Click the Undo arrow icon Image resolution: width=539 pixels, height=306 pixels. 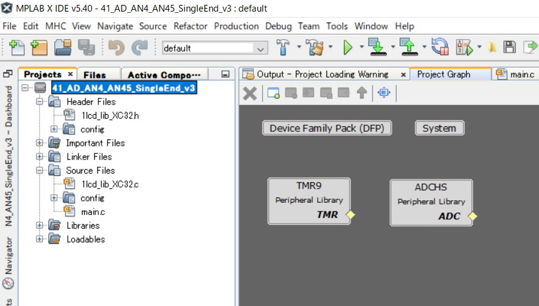click(x=117, y=48)
